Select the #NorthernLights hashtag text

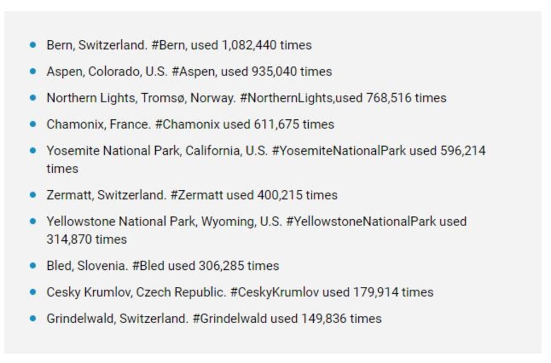coord(286,98)
